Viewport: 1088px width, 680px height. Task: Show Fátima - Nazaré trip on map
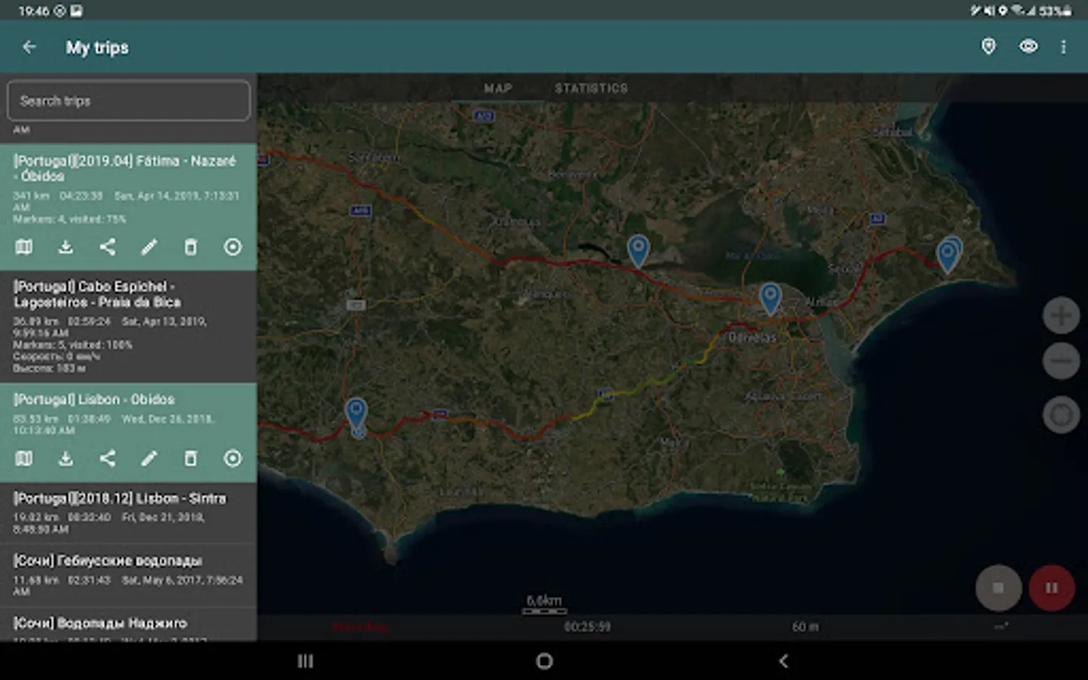[x=24, y=247]
